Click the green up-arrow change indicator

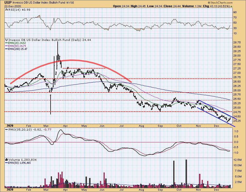231,6
